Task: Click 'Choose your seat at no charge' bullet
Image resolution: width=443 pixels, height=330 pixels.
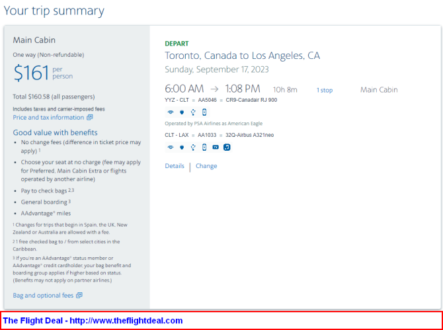Action: tap(81, 171)
